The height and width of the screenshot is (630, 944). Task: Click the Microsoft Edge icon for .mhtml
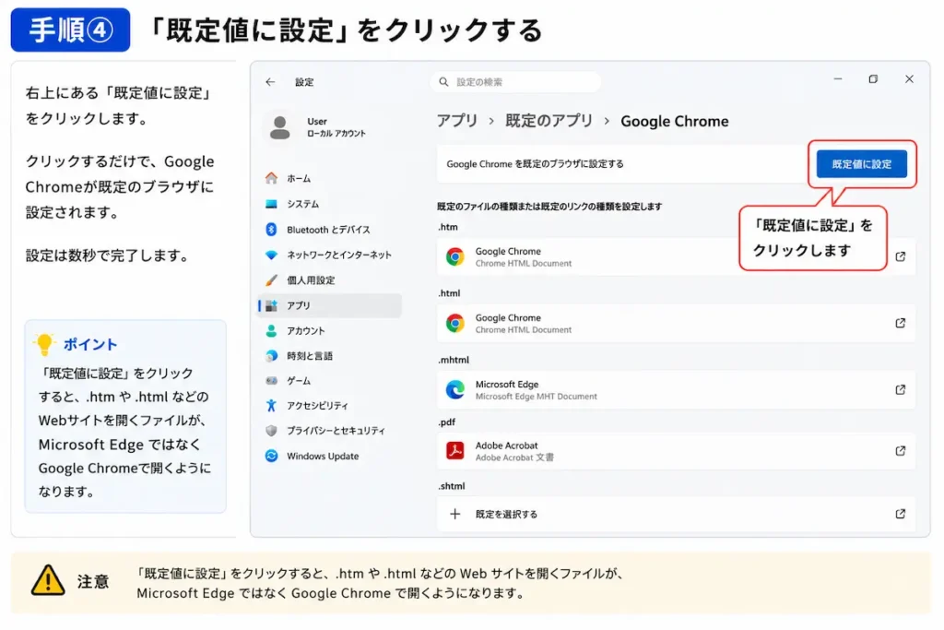(x=455, y=389)
